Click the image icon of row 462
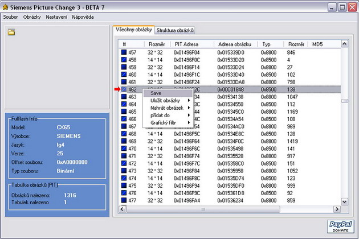 coord(124,89)
